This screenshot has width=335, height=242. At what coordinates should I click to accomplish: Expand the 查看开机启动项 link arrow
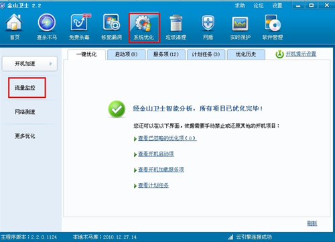point(135,154)
